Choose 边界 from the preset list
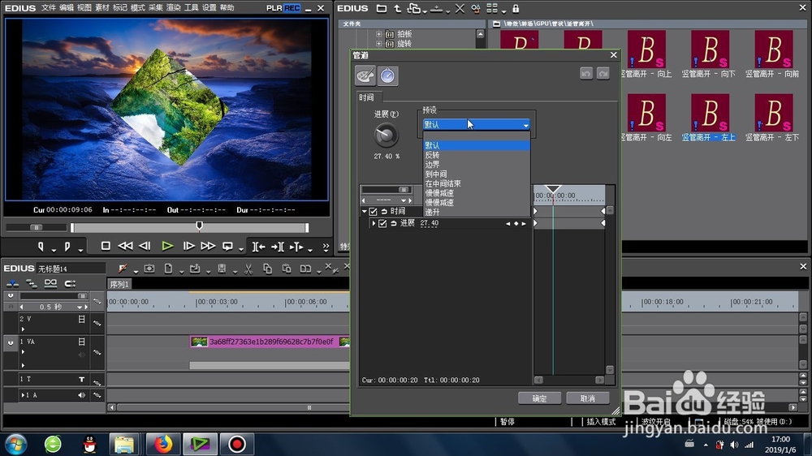This screenshot has height=456, width=812. 476,164
